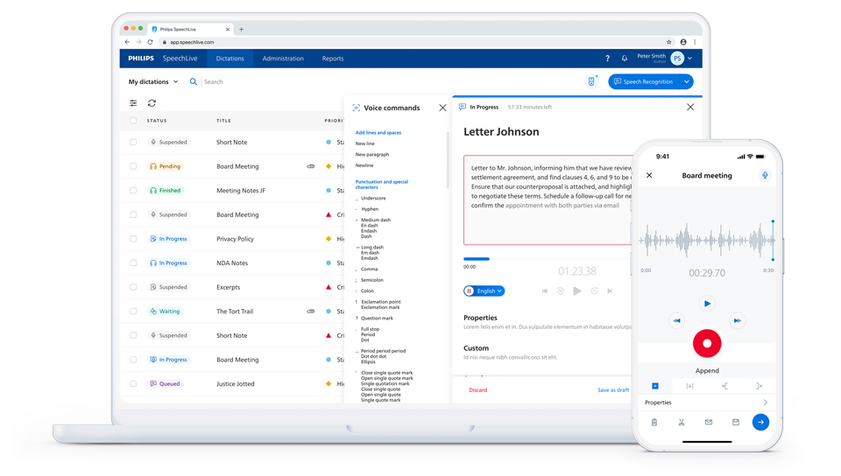This screenshot has width=841, height=476.
Task: Skip to start of dictation
Action: click(544, 290)
